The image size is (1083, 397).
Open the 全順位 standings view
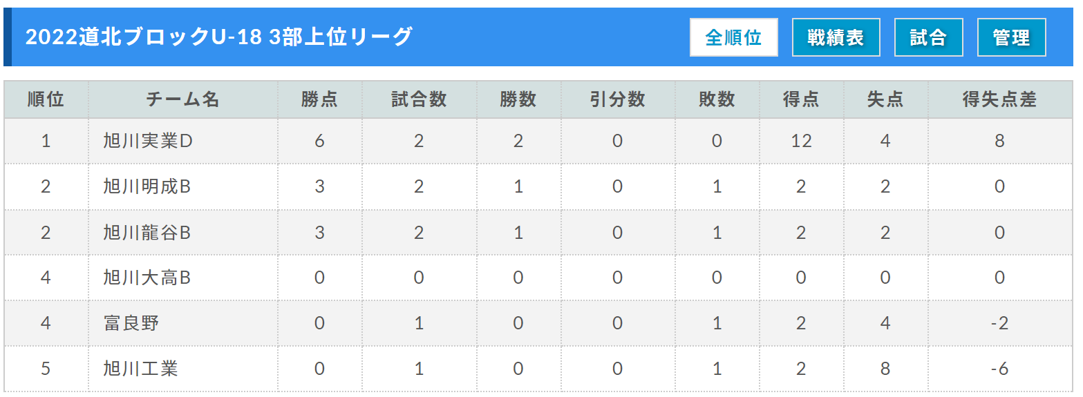click(x=733, y=37)
